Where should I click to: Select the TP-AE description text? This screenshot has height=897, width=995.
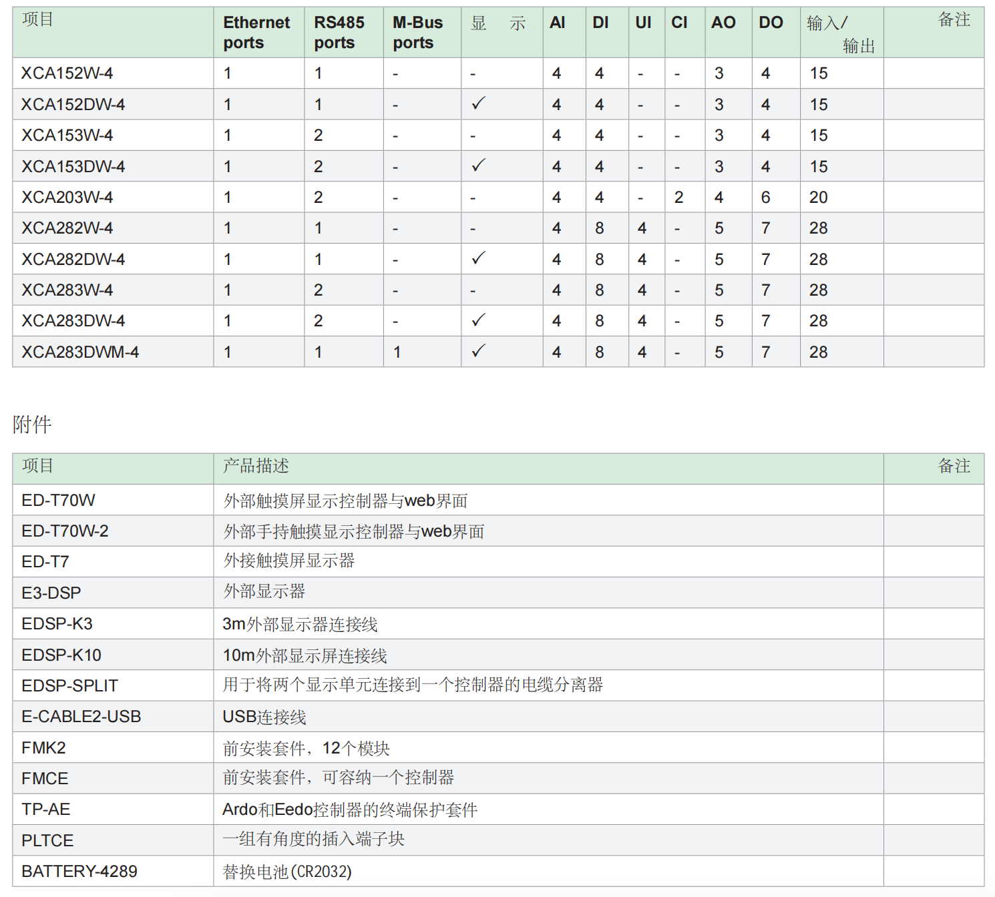pyautogui.click(x=350, y=810)
